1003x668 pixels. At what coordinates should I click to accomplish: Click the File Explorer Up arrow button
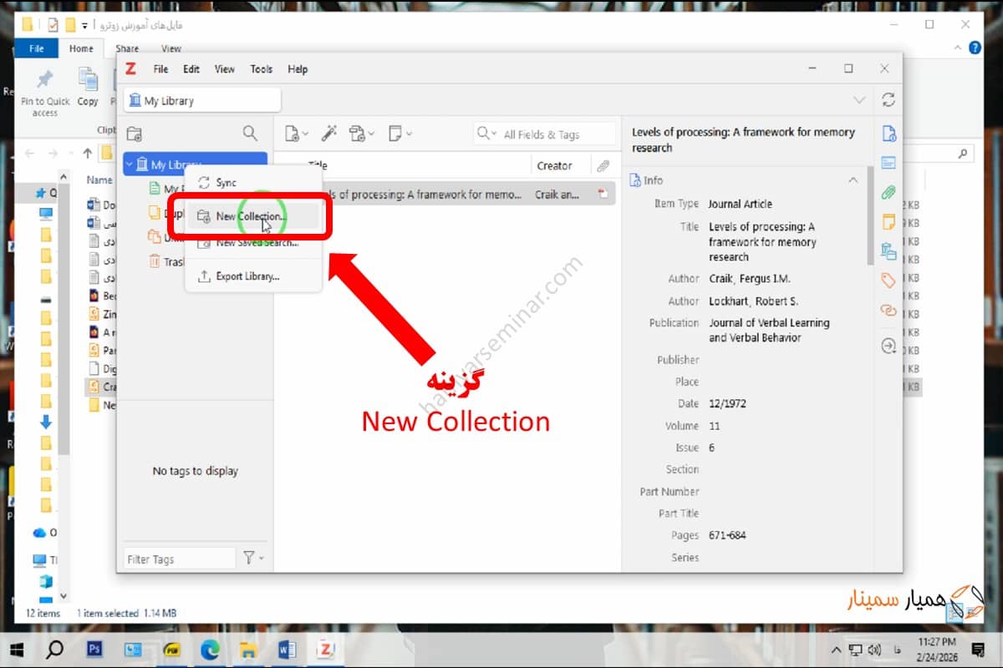tap(88, 154)
